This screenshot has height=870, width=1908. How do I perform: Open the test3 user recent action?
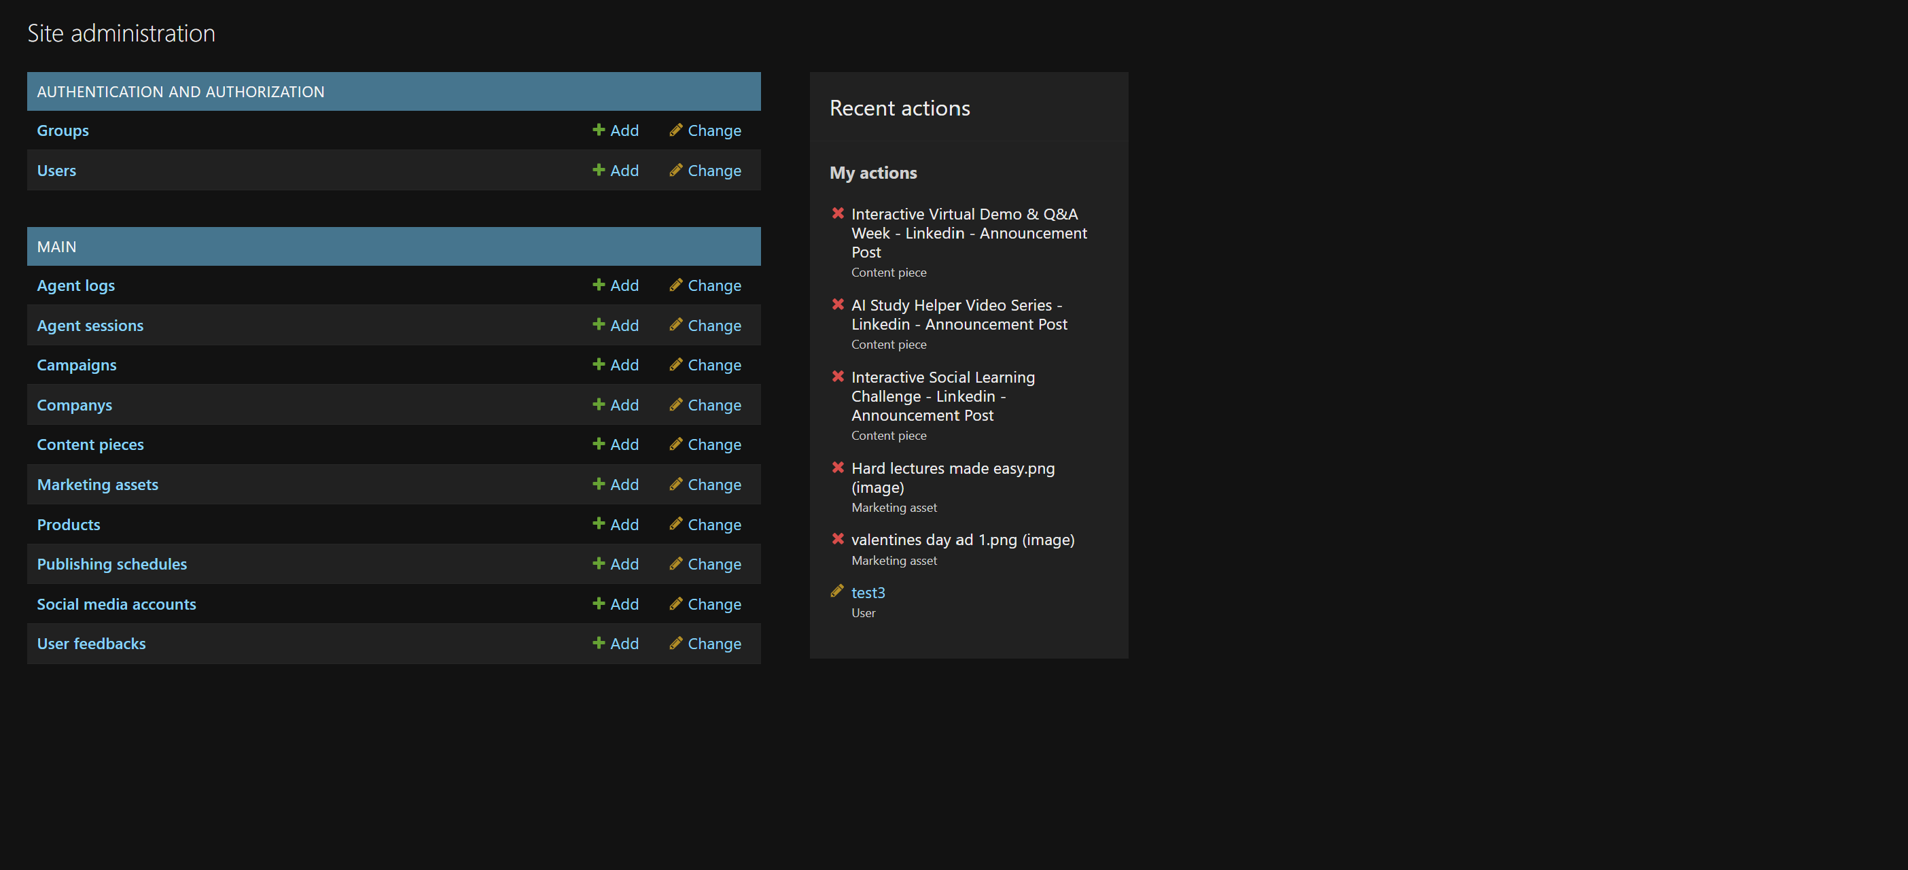pyautogui.click(x=867, y=592)
